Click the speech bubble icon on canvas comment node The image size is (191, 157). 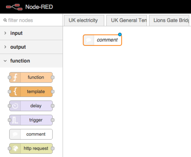89,40
